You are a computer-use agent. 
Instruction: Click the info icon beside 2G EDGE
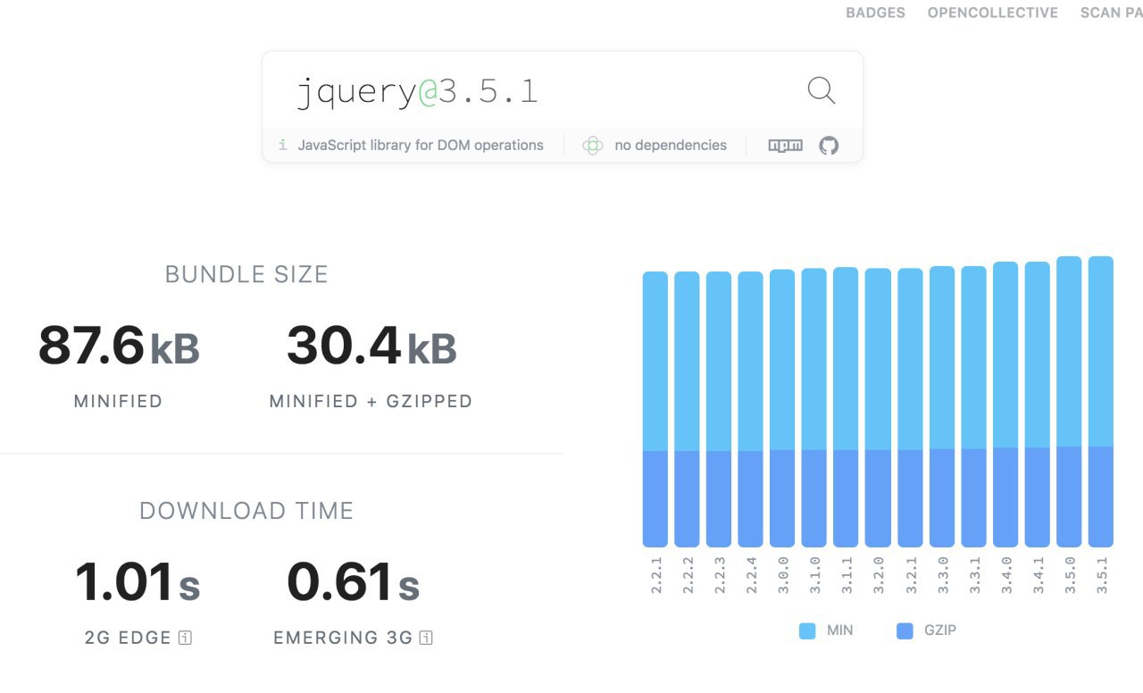tap(186, 638)
